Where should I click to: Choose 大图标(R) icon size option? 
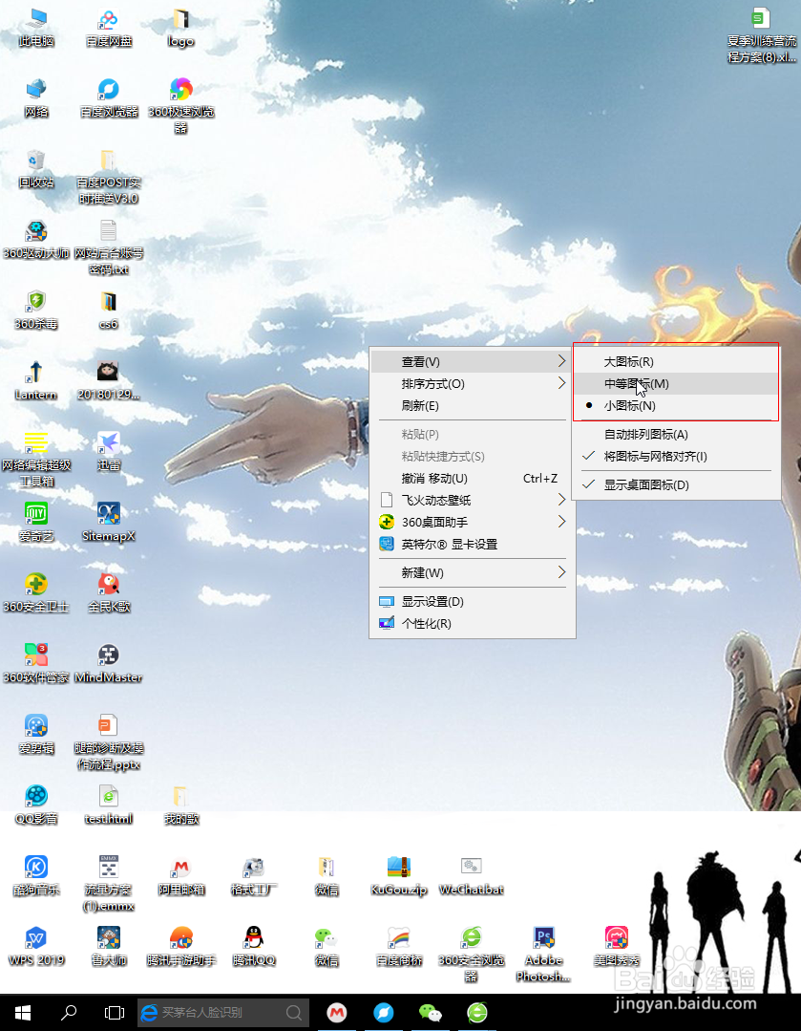click(x=676, y=361)
